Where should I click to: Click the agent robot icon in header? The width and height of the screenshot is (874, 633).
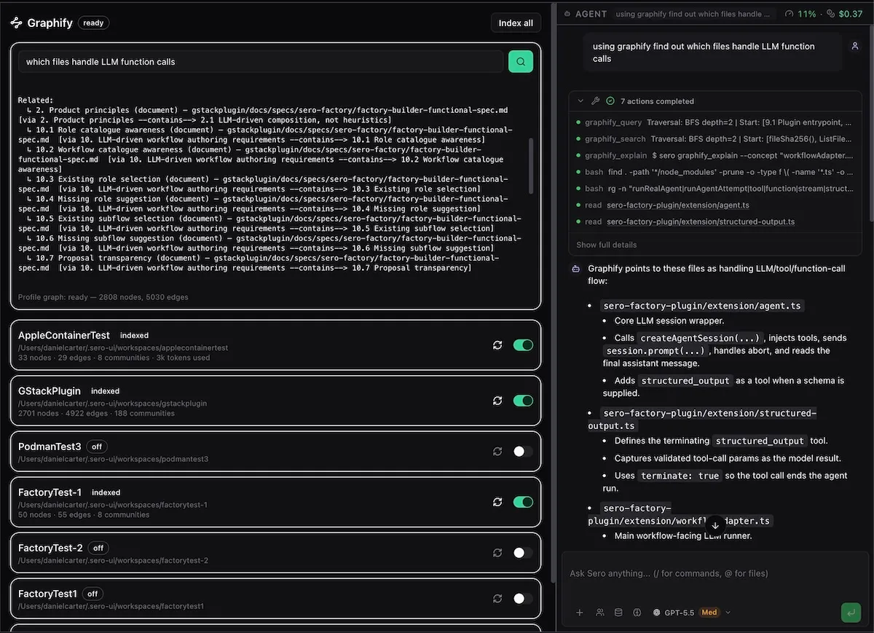pyautogui.click(x=567, y=14)
